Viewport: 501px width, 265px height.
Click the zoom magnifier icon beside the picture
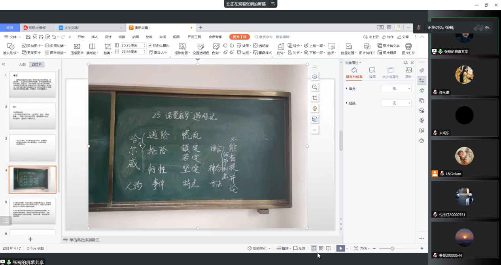[x=315, y=87]
